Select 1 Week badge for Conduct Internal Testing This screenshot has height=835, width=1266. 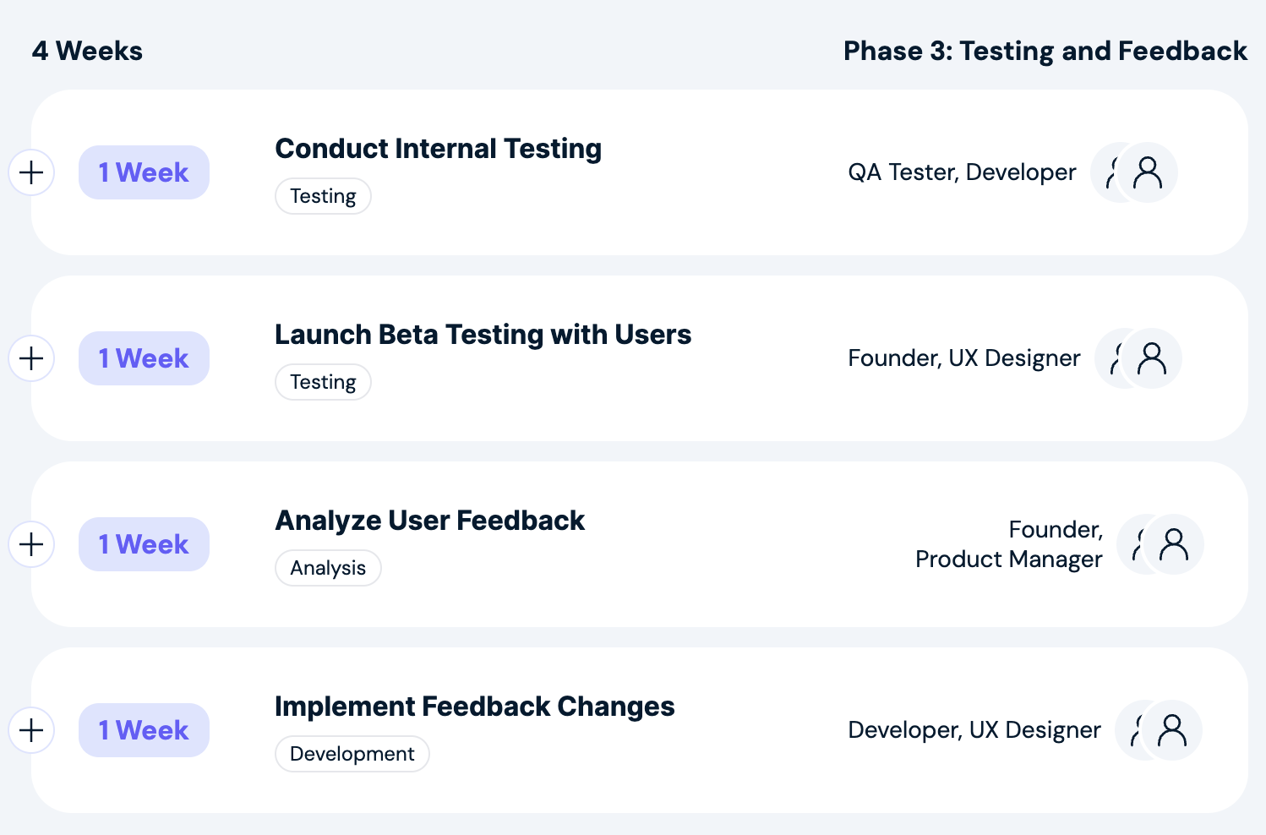(x=144, y=172)
